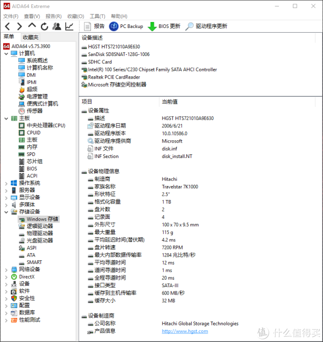Select 性能测试 benchmark item in tree
The height and width of the screenshot is (342, 323).
pos(30,320)
